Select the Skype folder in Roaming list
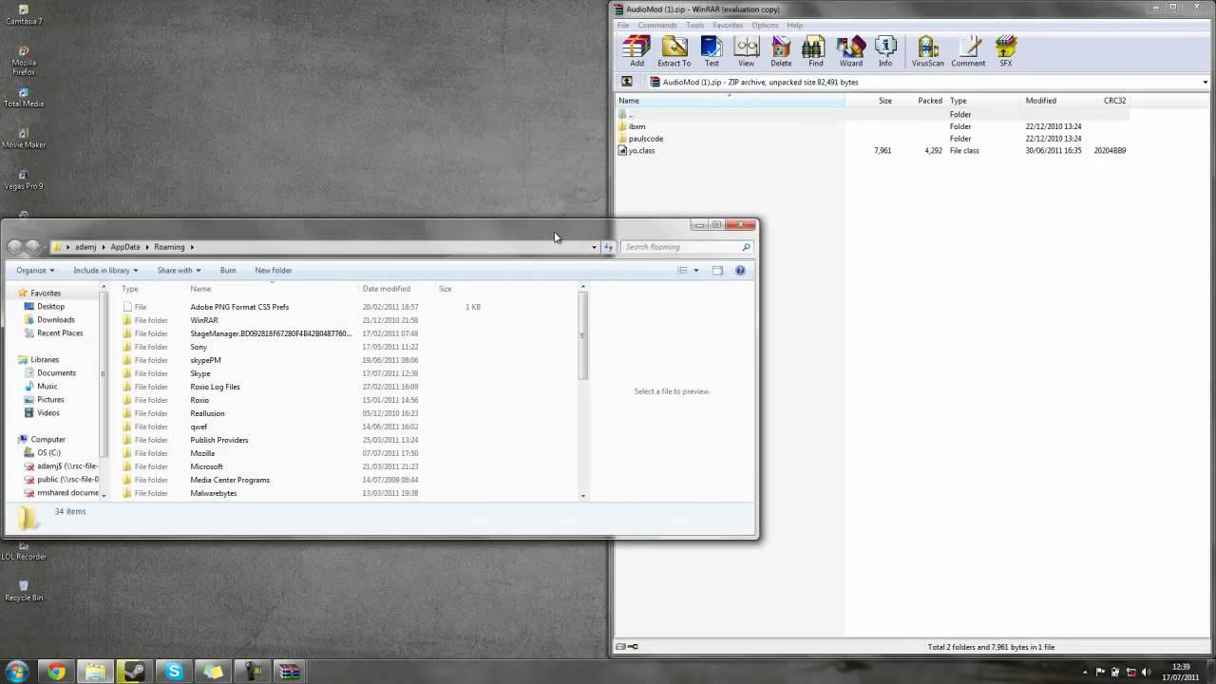 200,373
